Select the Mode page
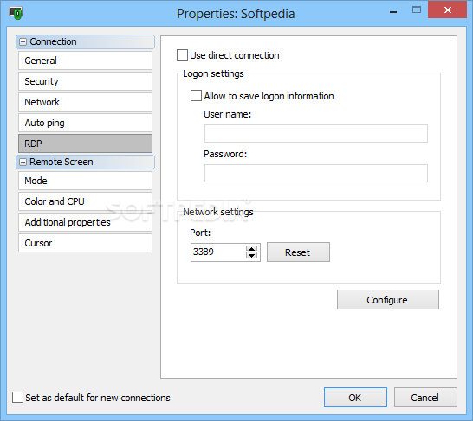The height and width of the screenshot is (421, 473). click(x=85, y=181)
